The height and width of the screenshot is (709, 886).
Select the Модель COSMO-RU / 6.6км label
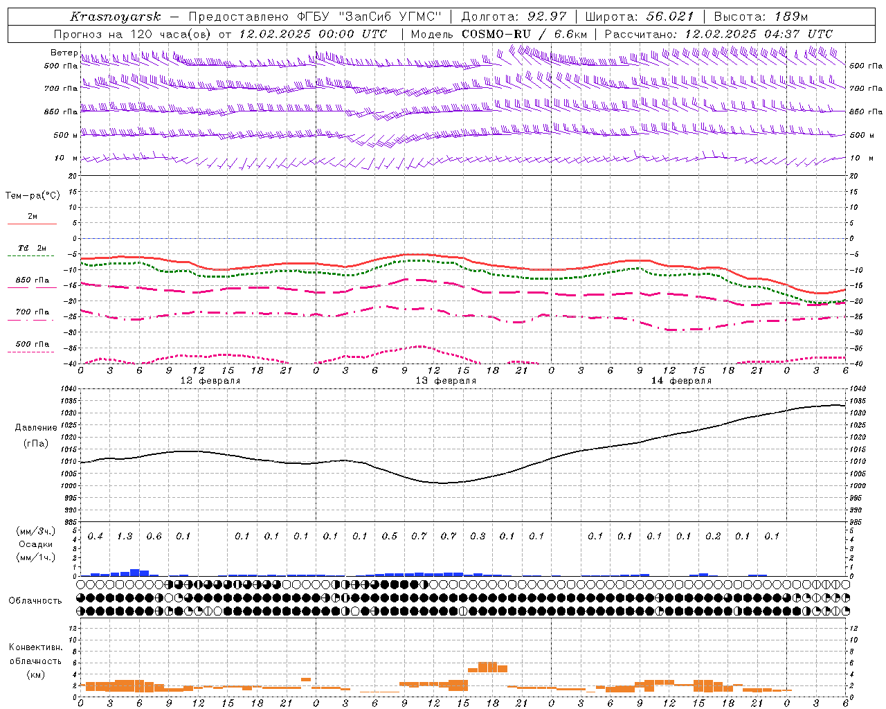tap(500, 34)
